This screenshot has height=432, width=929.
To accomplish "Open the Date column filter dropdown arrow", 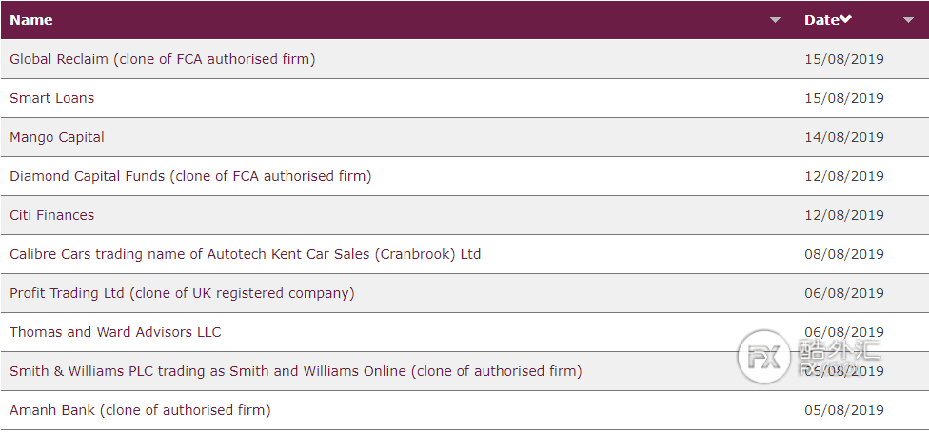I will pos(908,20).
